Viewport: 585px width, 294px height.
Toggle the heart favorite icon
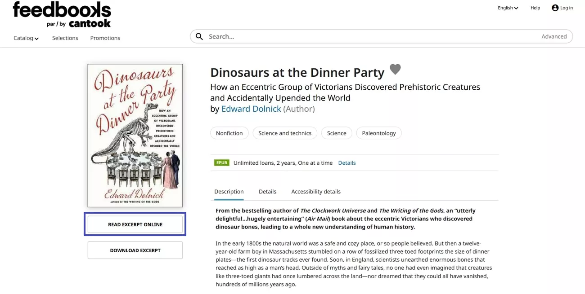(395, 69)
